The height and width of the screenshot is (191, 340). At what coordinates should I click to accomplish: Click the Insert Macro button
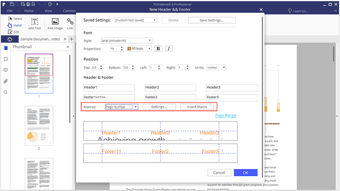pyautogui.click(x=197, y=107)
